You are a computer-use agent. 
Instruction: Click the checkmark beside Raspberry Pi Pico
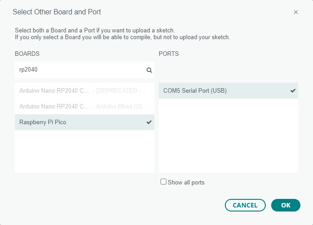tap(149, 122)
